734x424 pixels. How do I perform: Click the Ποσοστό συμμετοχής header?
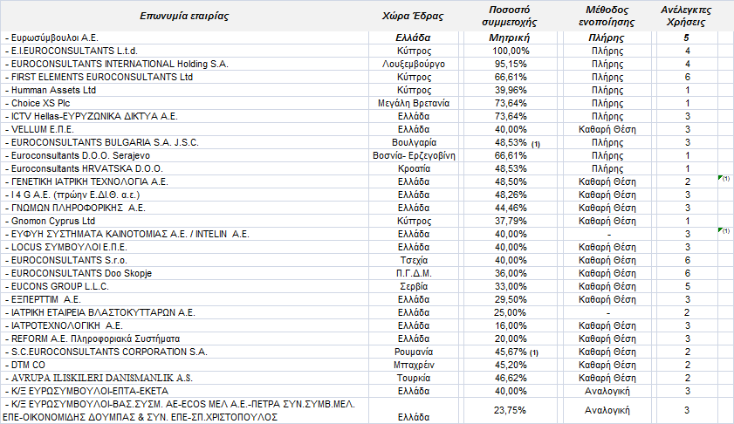(510, 16)
